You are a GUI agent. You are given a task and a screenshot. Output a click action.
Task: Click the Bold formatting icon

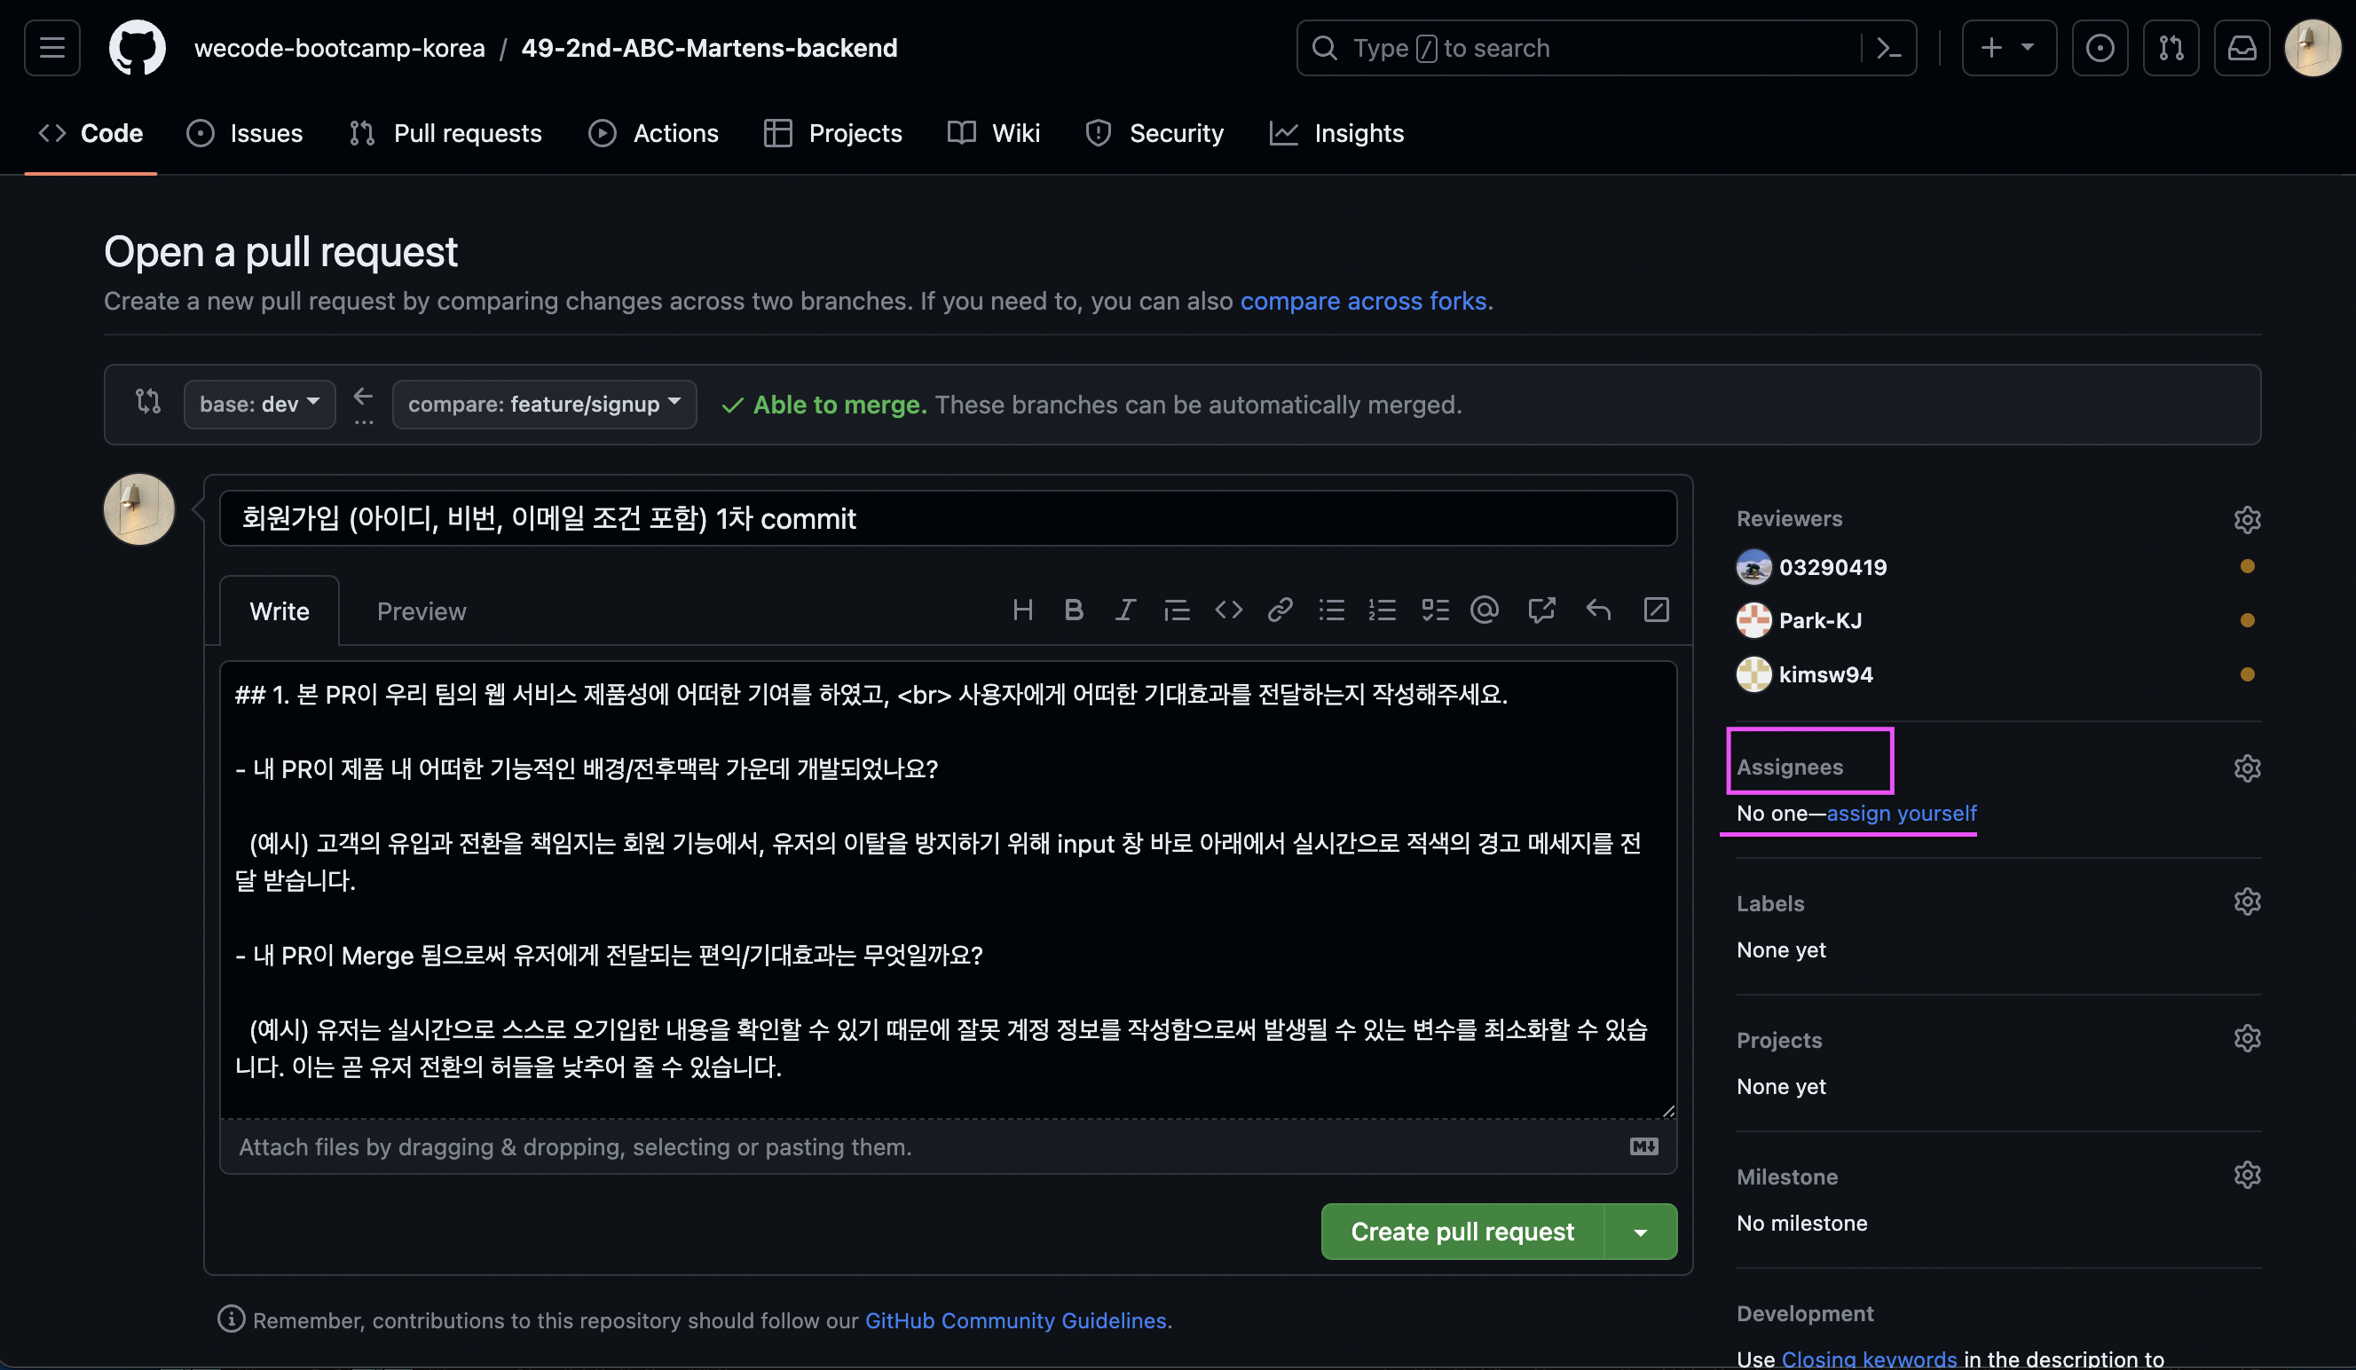pyautogui.click(x=1074, y=610)
